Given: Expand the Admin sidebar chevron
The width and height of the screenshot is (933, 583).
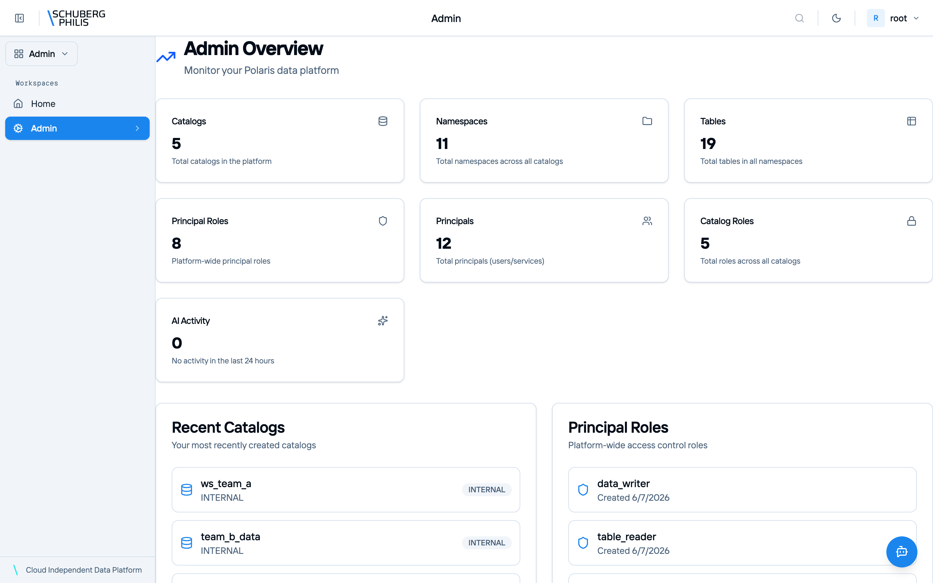Looking at the screenshot, I should pos(137,128).
